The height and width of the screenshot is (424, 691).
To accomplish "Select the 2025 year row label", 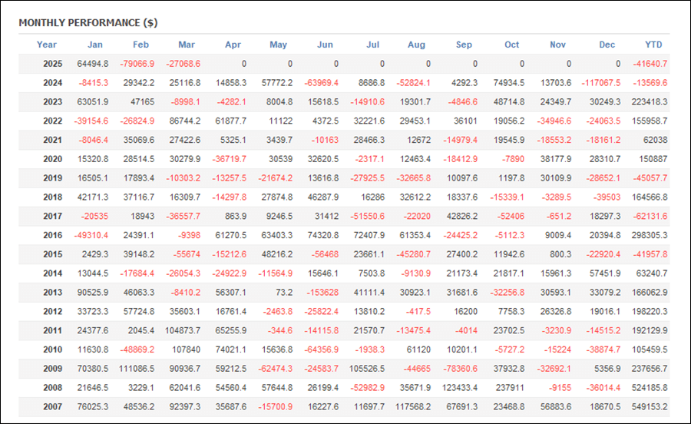I will coord(52,64).
